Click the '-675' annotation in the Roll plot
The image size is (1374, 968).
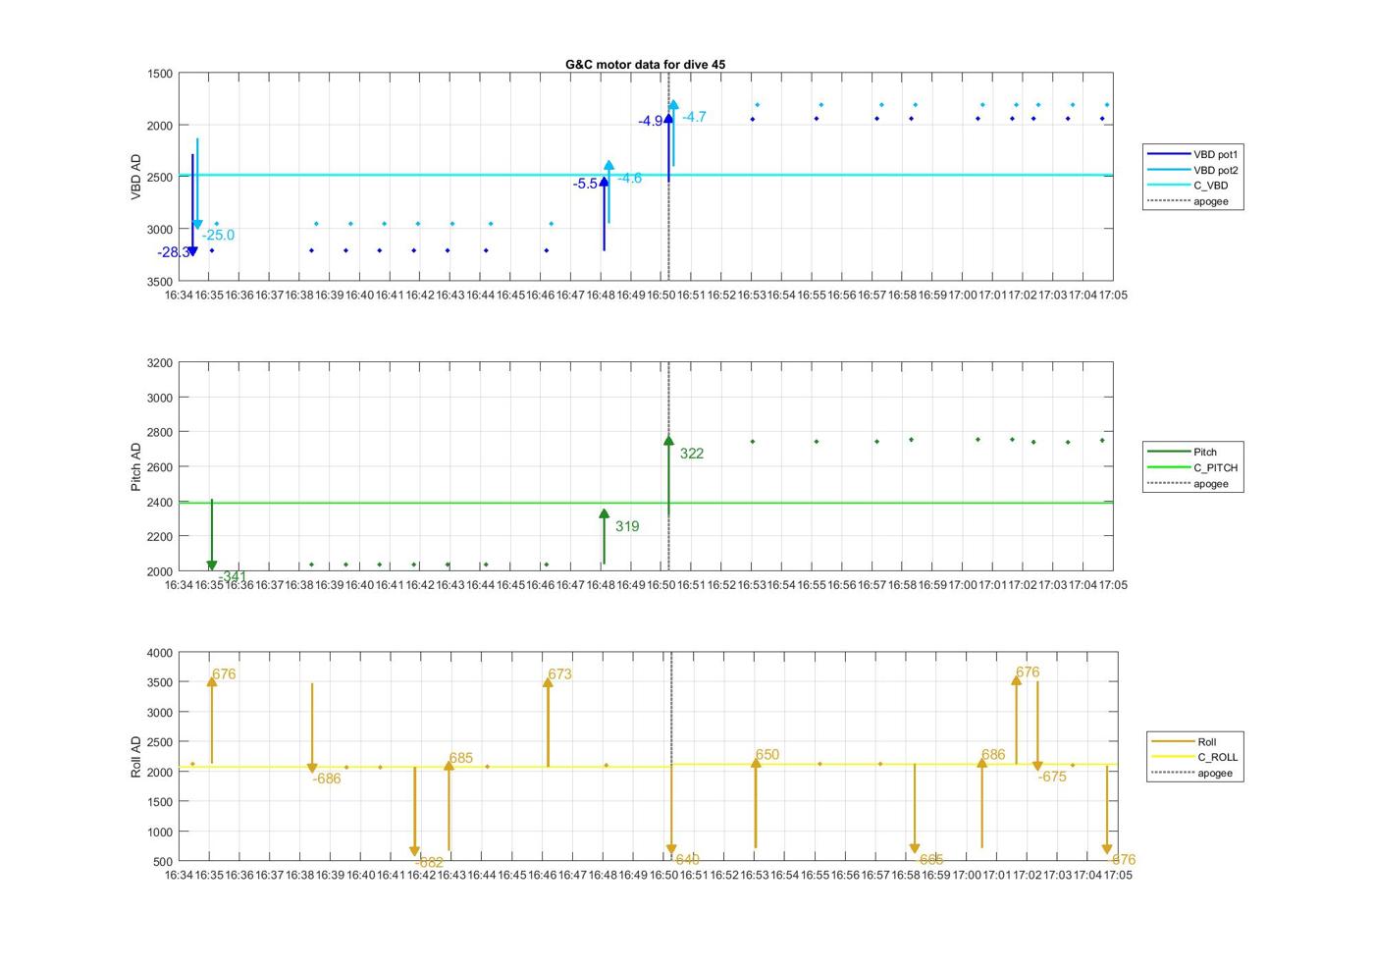tap(1052, 777)
